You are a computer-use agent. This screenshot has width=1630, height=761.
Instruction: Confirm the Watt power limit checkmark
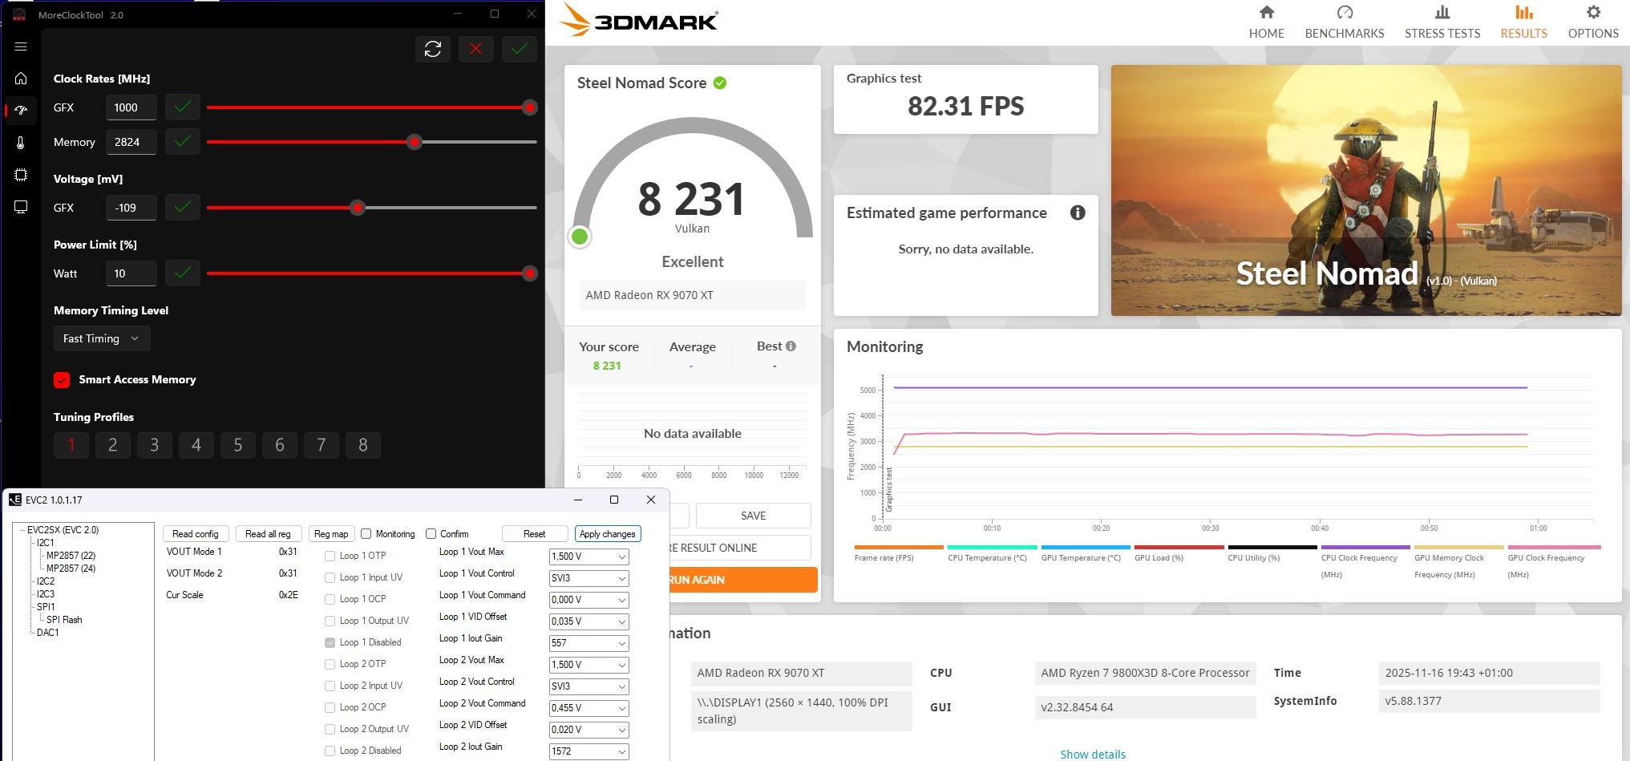pyautogui.click(x=183, y=273)
